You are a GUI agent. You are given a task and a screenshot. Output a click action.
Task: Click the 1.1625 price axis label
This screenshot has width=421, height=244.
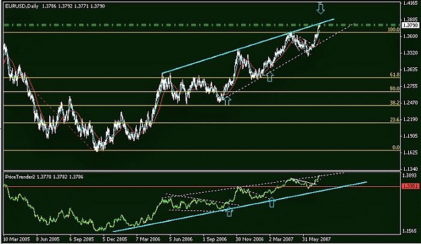click(x=410, y=153)
